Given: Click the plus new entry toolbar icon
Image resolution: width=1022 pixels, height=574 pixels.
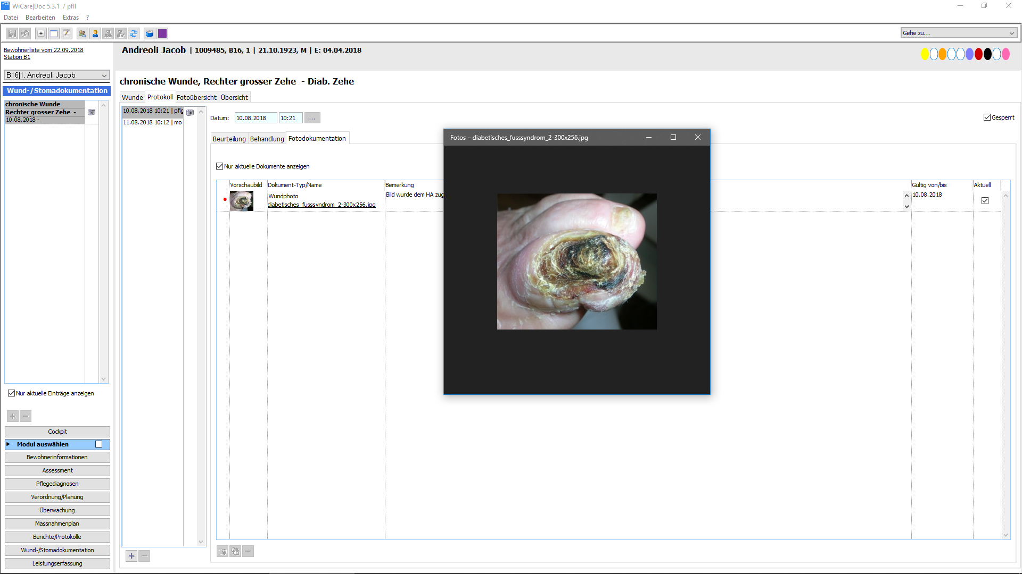Looking at the screenshot, I should point(41,33).
